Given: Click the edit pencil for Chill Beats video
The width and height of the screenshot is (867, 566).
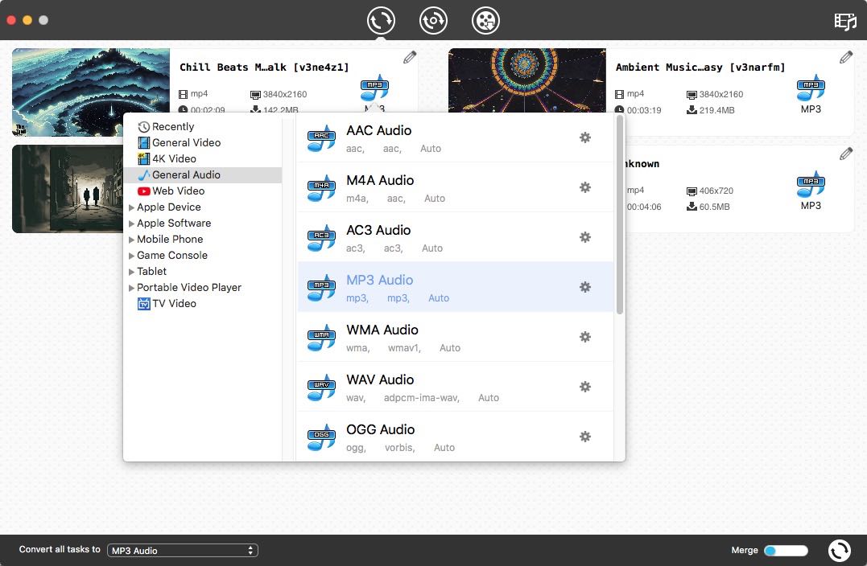Looking at the screenshot, I should tap(410, 57).
